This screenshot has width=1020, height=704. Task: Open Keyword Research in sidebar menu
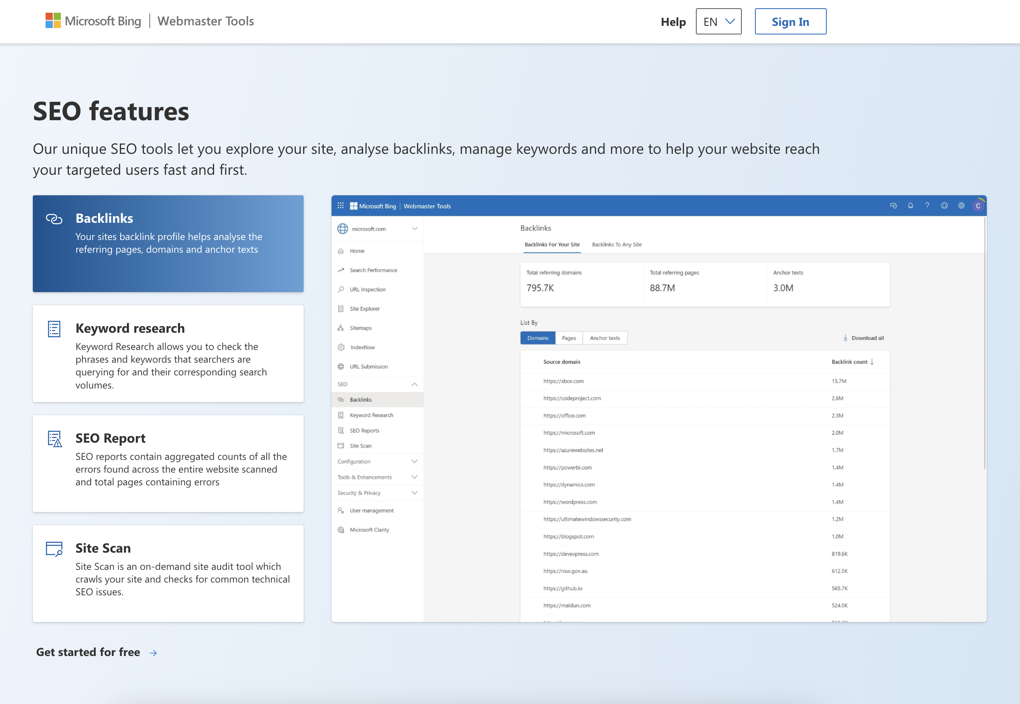click(377, 415)
